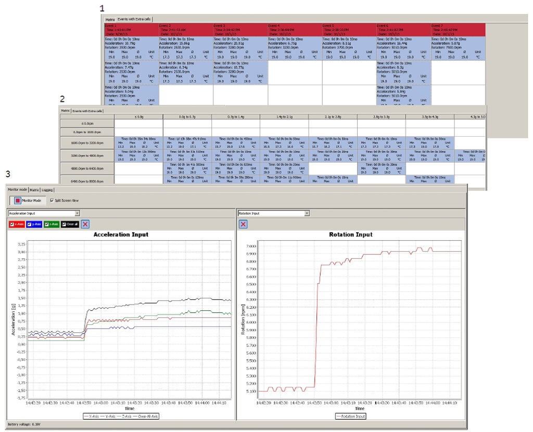Click the '2.1g to 2.8g' column header
533x432 pixels.
tap(333, 117)
